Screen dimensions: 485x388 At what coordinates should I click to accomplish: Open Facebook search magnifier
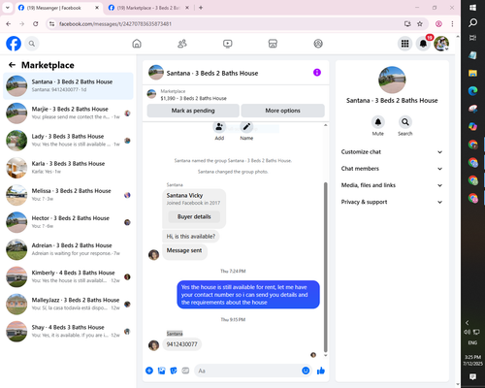pyautogui.click(x=32, y=44)
